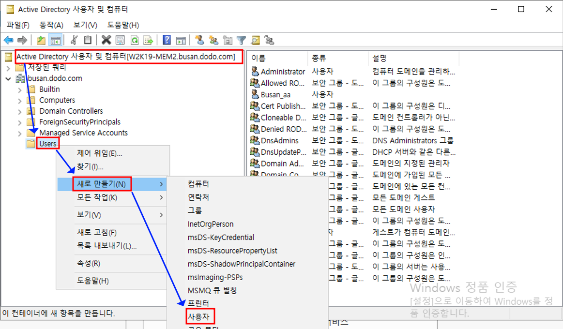Viewport: 563px width, 329px height.
Task: Go up one level via folder icon
Action: (x=41, y=40)
